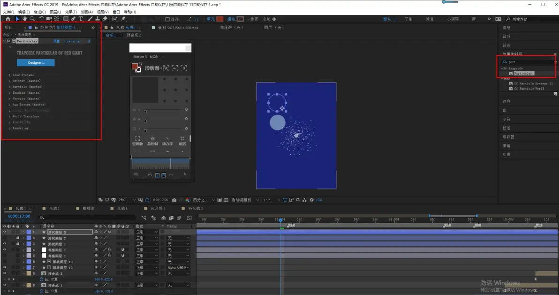Hide the 预合成 2 layer
The width and height of the screenshot is (559, 295).
[5, 273]
